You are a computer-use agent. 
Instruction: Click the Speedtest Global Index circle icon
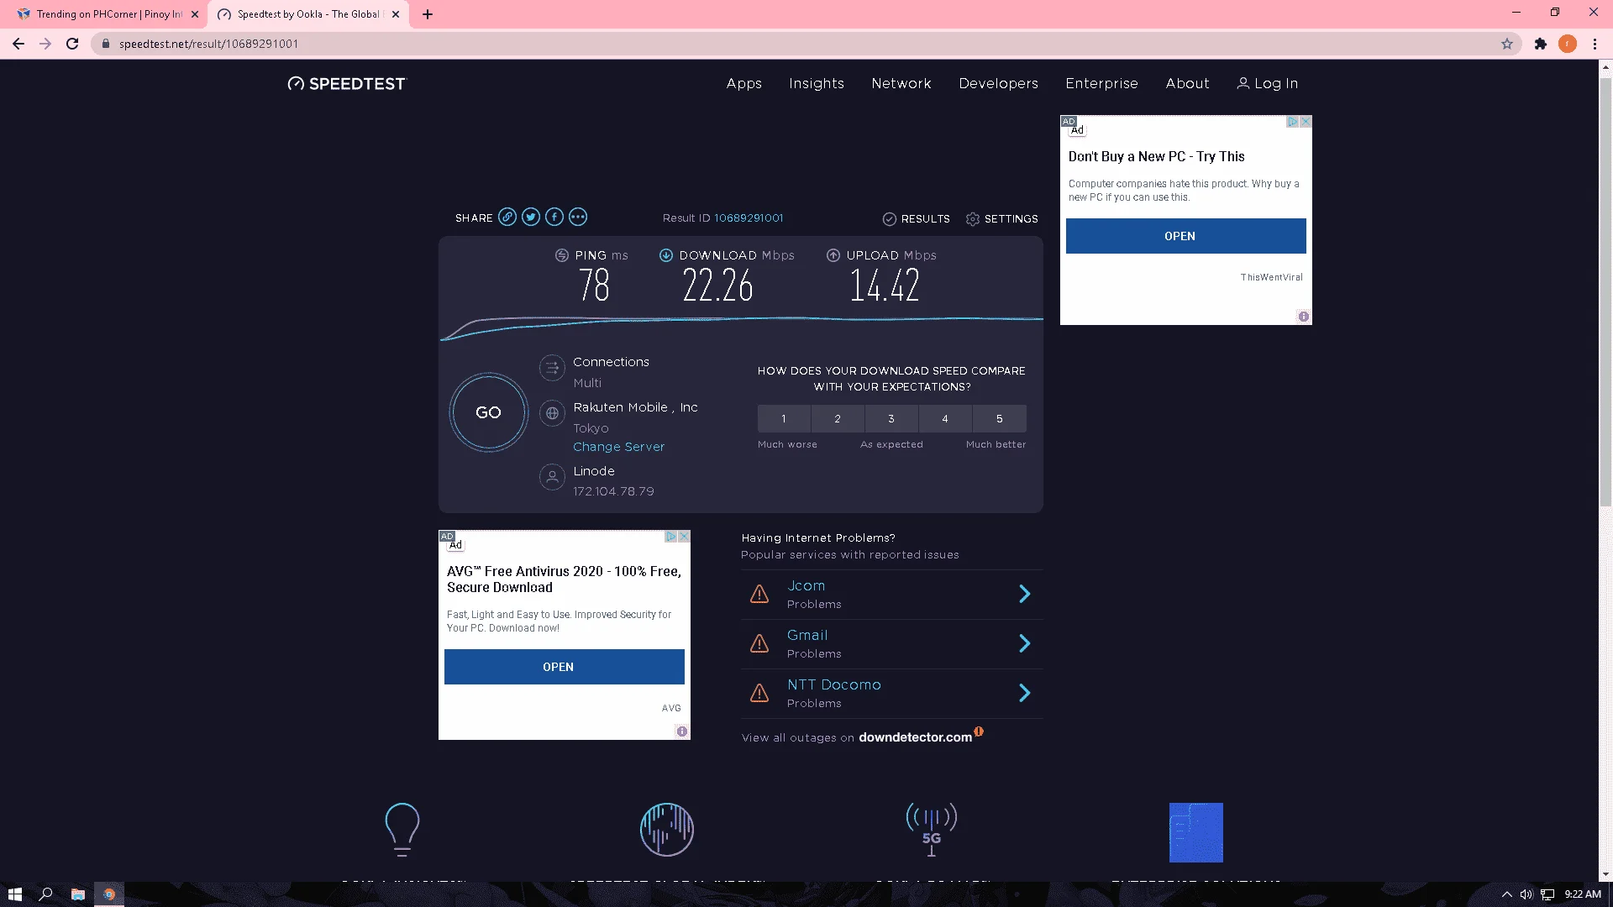[x=667, y=830]
